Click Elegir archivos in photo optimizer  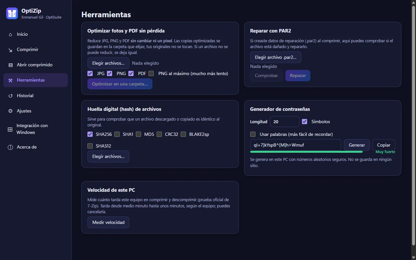pos(108,63)
